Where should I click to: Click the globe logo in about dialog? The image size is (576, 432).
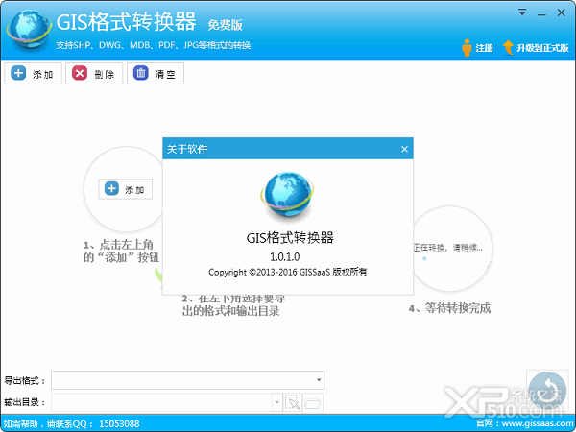pos(288,197)
